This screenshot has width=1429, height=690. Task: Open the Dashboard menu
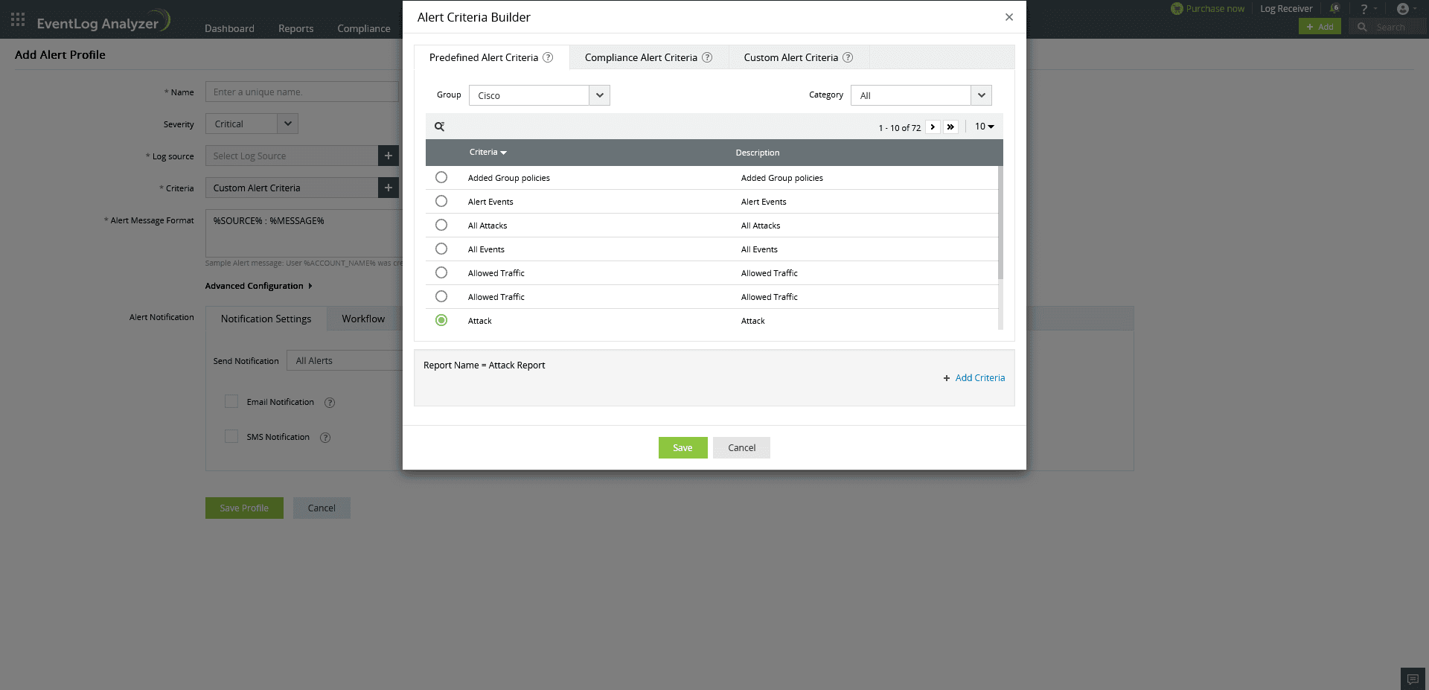[229, 28]
